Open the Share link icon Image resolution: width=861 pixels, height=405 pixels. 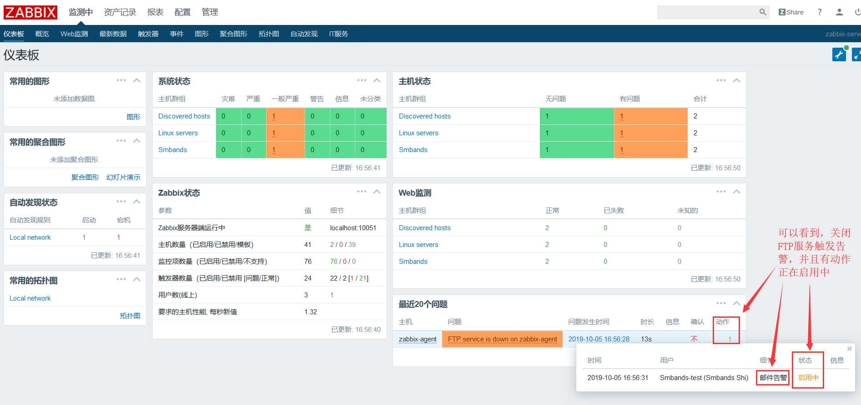(791, 12)
